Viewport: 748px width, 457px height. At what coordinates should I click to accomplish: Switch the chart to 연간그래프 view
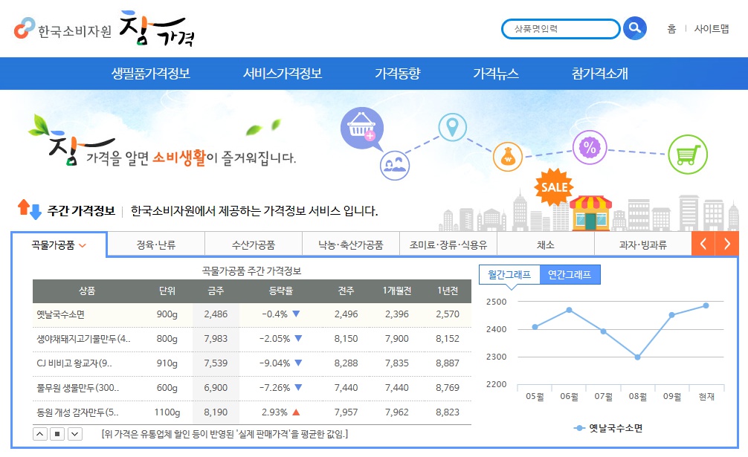point(570,274)
